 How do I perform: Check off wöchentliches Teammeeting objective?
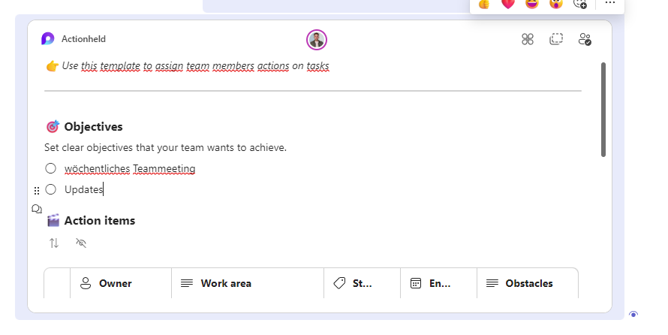click(x=51, y=168)
